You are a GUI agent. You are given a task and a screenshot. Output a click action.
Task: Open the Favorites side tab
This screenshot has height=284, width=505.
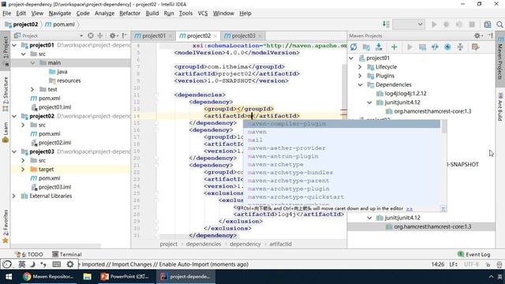tap(6, 226)
